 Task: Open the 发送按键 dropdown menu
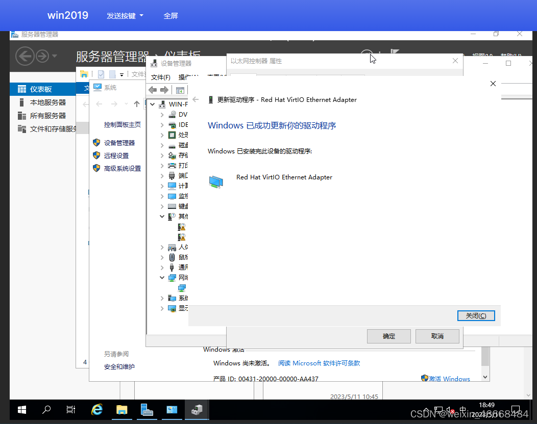pyautogui.click(x=125, y=16)
